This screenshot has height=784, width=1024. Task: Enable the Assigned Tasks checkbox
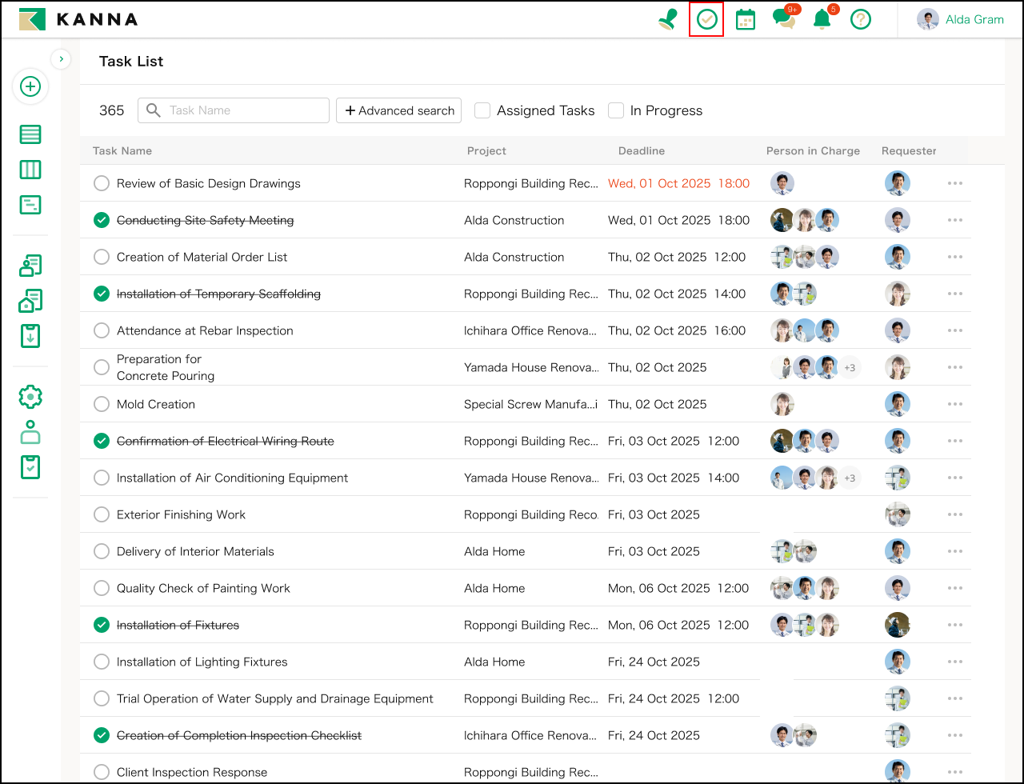pos(482,110)
